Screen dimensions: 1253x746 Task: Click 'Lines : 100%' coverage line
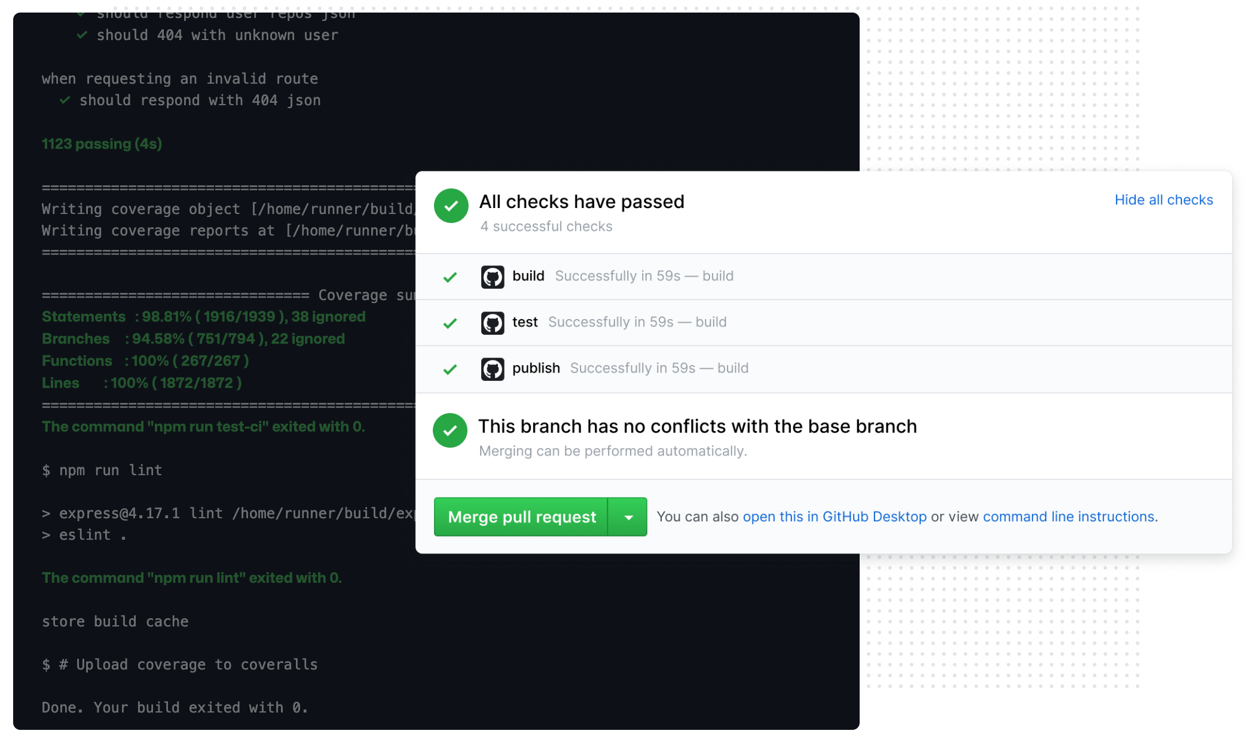point(142,383)
